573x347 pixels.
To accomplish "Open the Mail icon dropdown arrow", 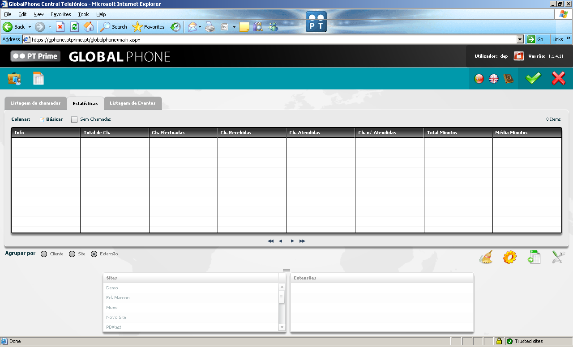I will pos(200,27).
